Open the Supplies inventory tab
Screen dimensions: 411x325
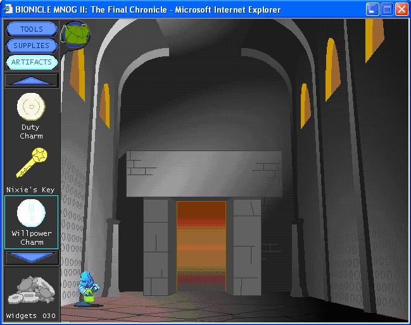(32, 46)
